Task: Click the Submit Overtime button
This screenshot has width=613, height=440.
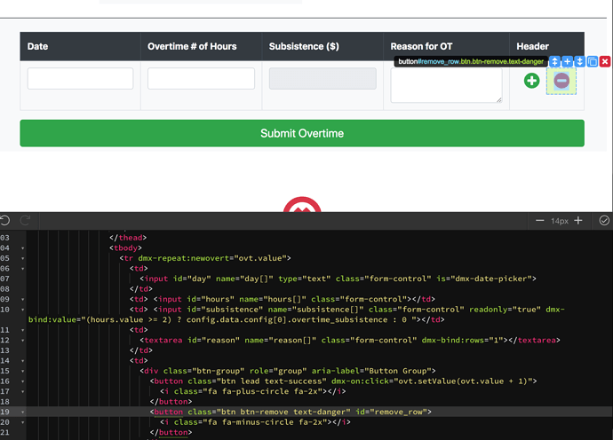Action: tap(302, 133)
